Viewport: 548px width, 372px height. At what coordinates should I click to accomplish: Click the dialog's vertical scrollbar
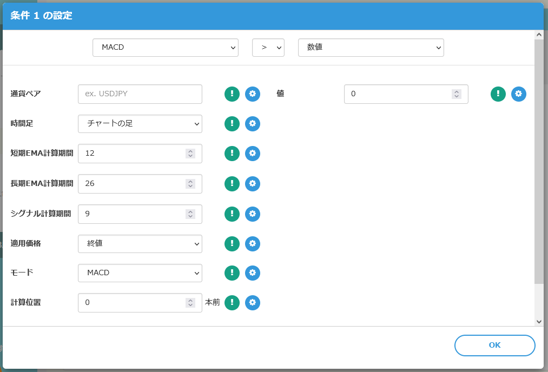coord(539,162)
